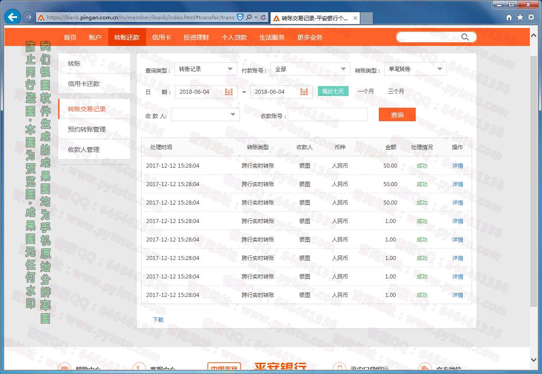Click the start date input field
The image size is (542, 374).
[206, 92]
